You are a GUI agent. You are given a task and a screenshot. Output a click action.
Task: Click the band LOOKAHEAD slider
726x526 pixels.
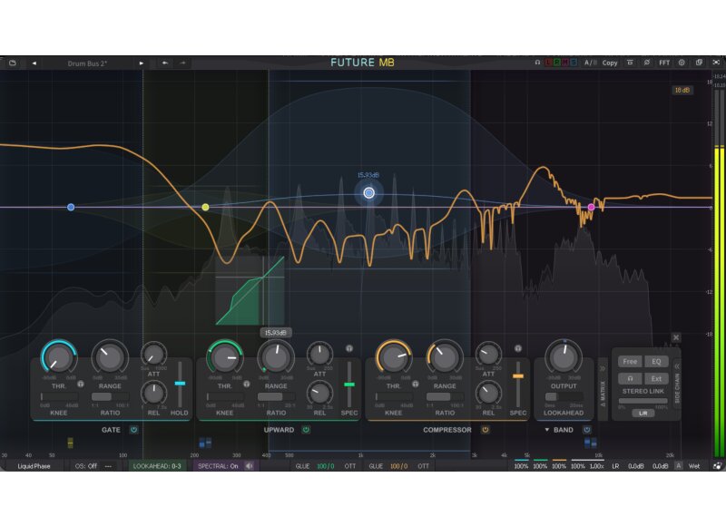pos(564,397)
